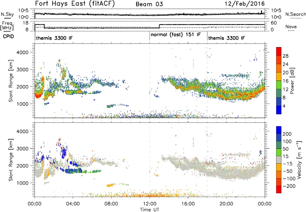
Task: Click the '04:00' time axis label
Action: 73,204
